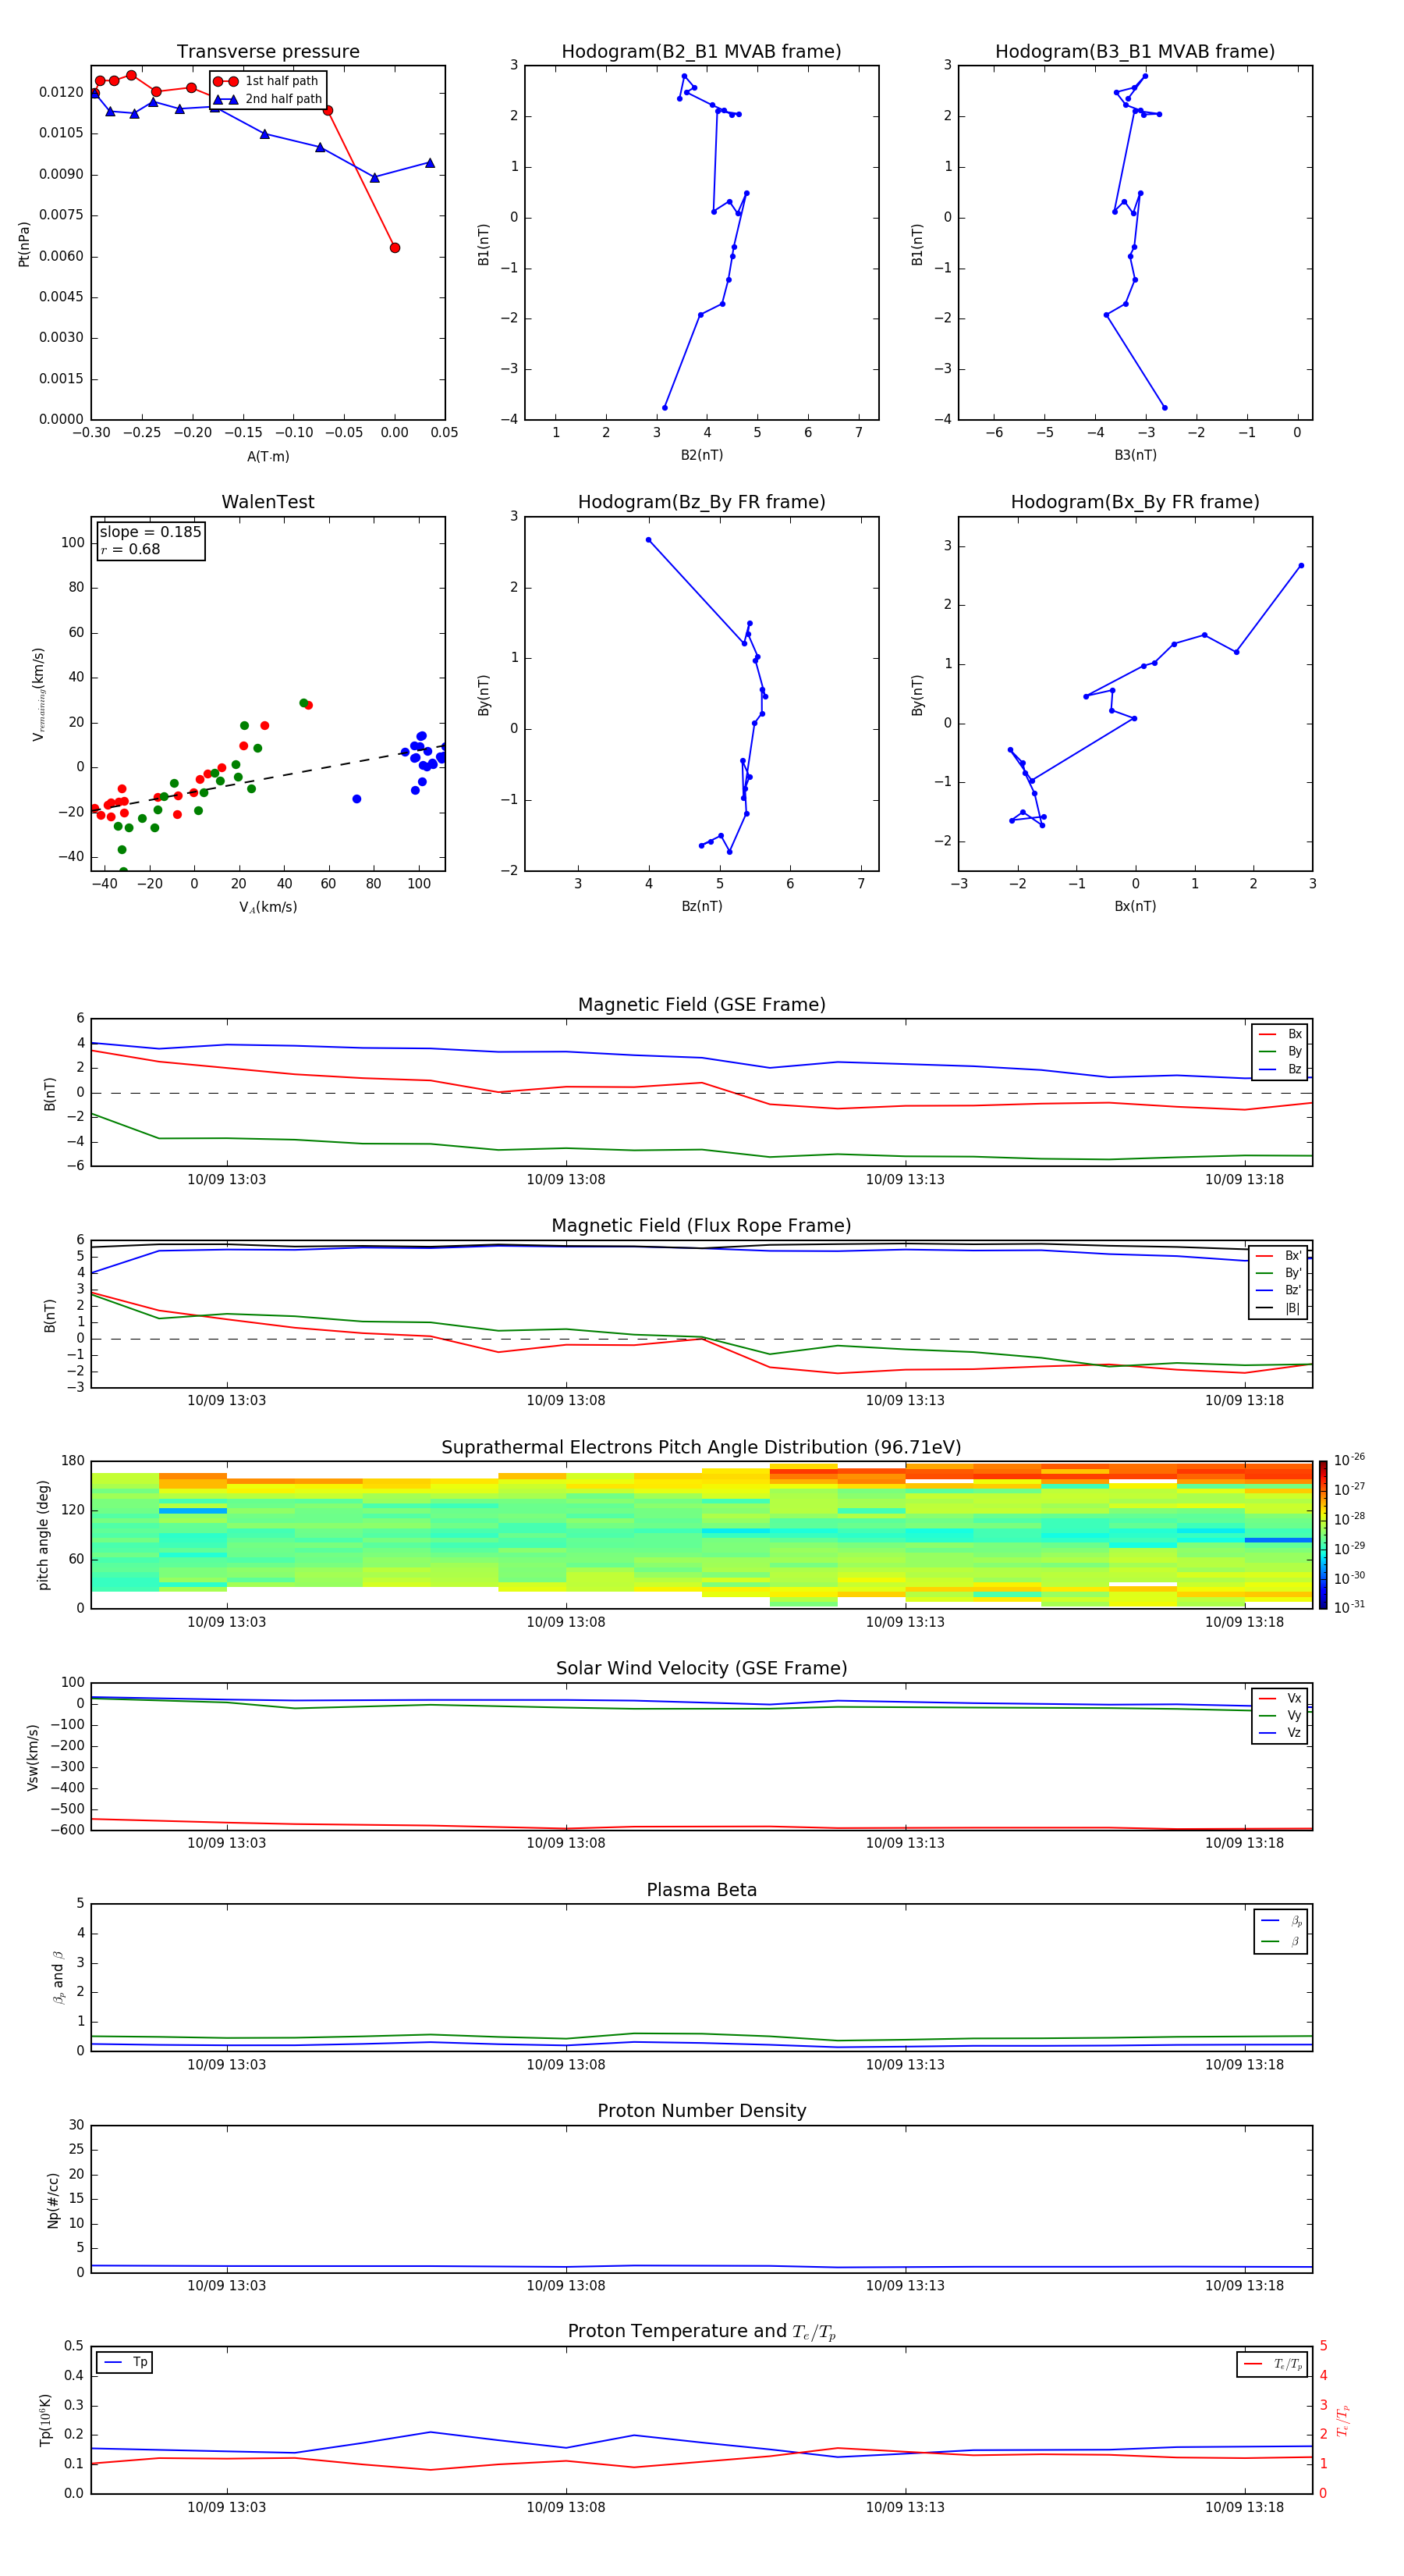Select the "Pt(nPa)" y-axis label
This screenshot has width=1404, height=2576.
[24, 244]
